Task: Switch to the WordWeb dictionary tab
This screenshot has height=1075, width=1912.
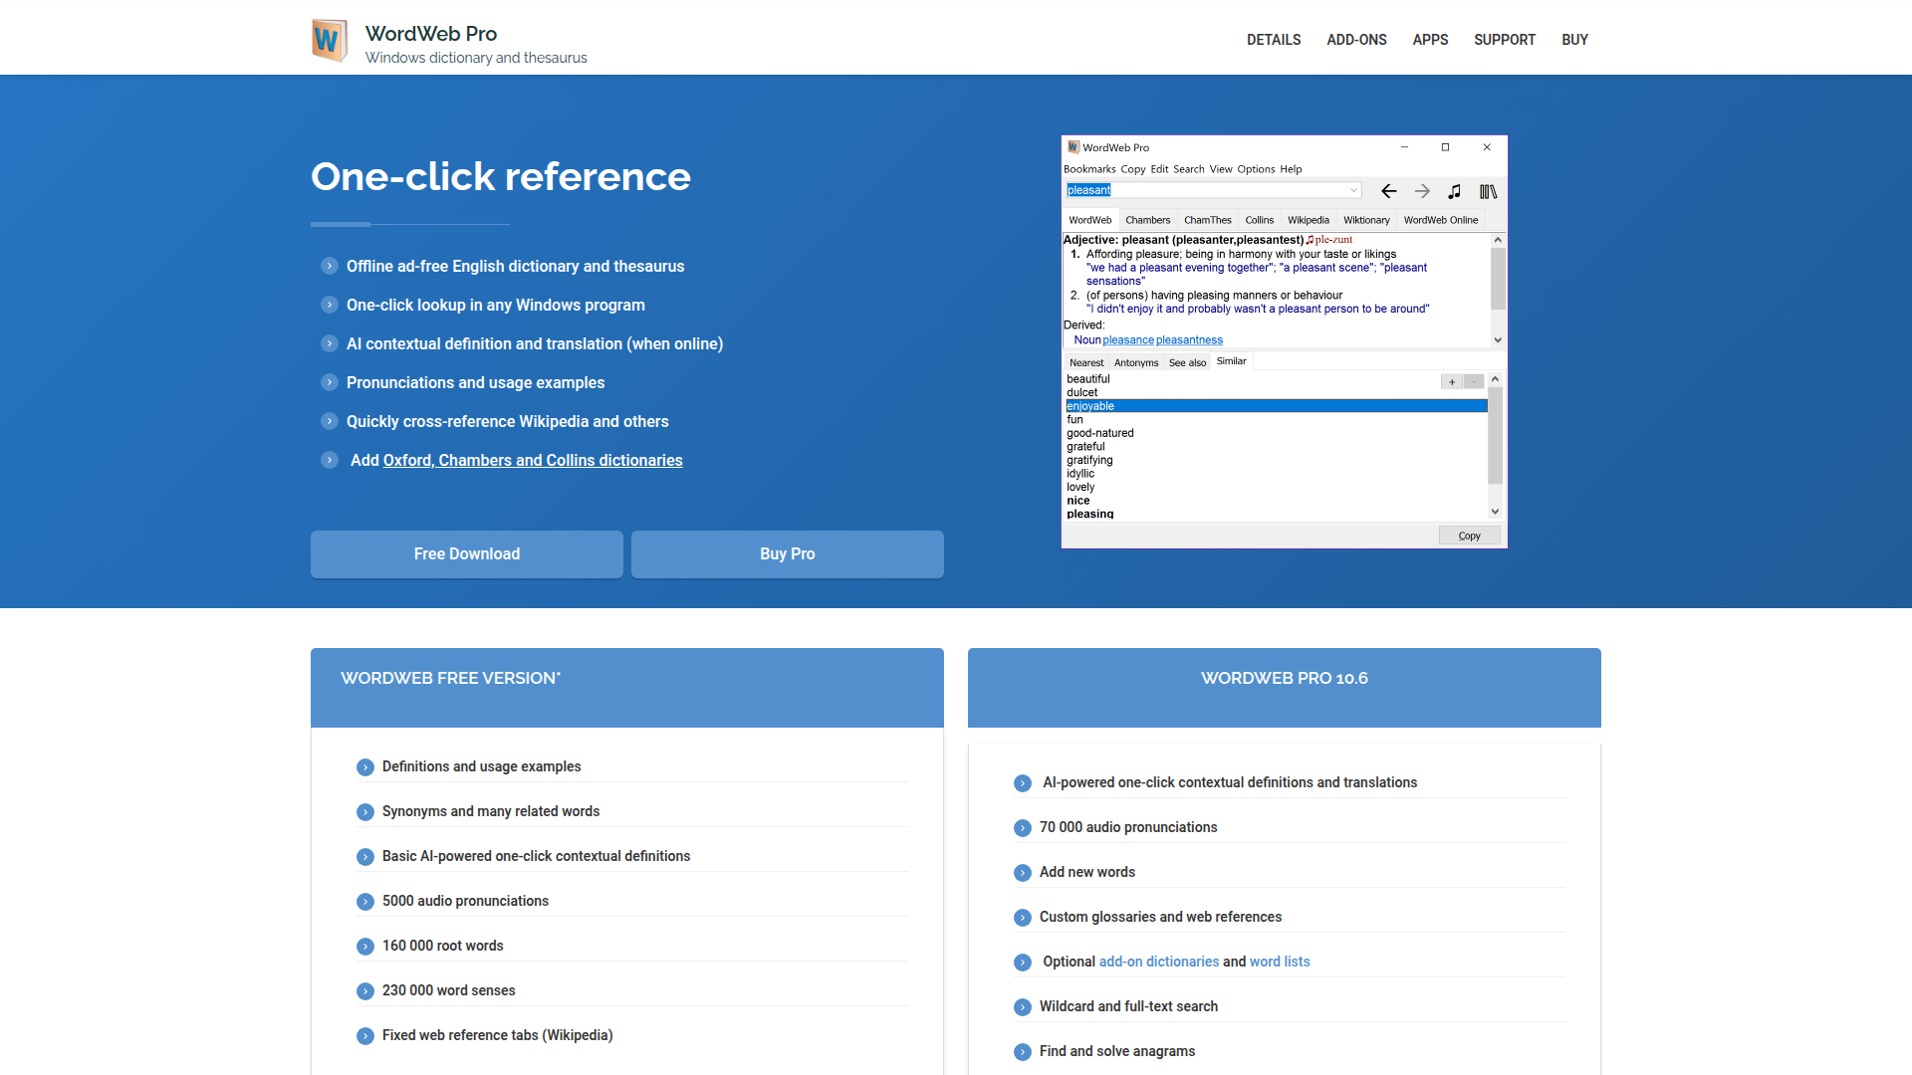Action: pyautogui.click(x=1090, y=220)
